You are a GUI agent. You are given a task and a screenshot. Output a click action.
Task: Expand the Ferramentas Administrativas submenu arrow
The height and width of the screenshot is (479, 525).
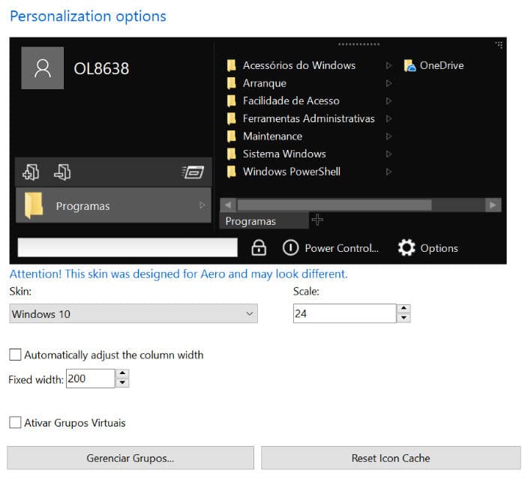388,118
